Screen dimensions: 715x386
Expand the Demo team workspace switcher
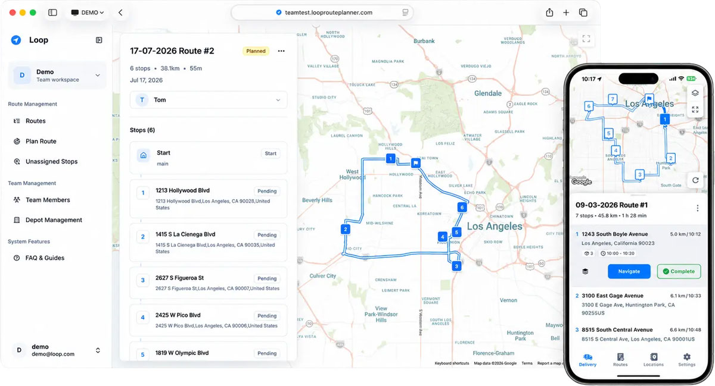point(57,76)
